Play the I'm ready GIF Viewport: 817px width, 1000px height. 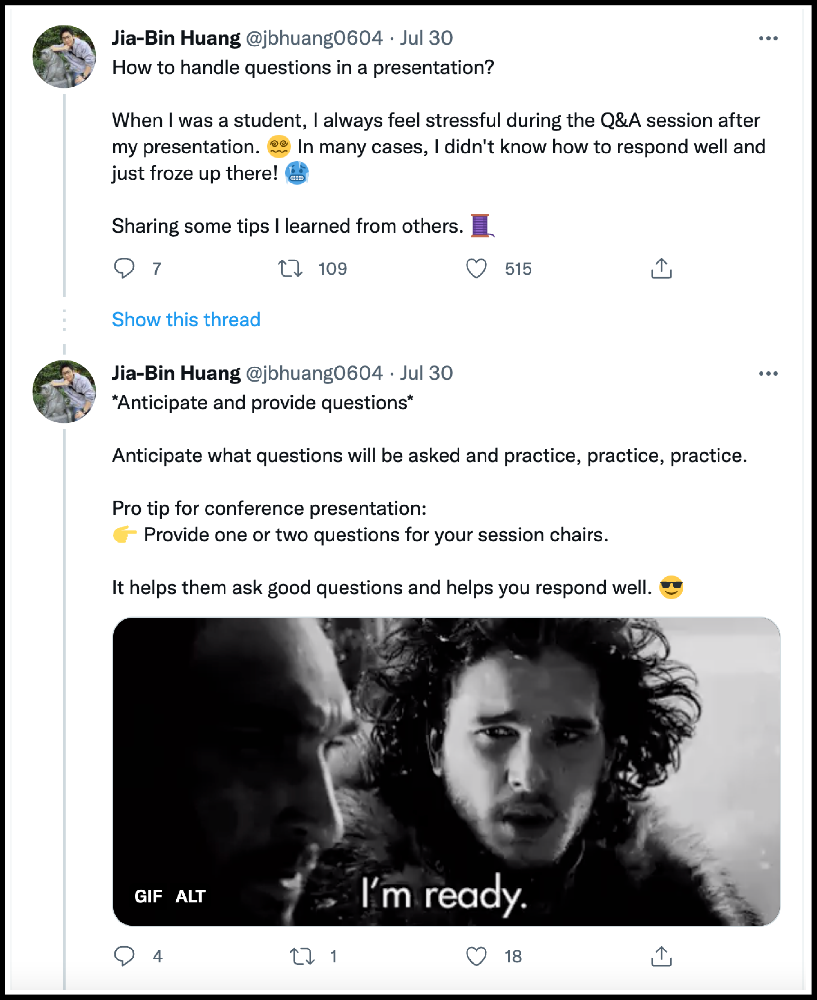pyautogui.click(x=446, y=771)
